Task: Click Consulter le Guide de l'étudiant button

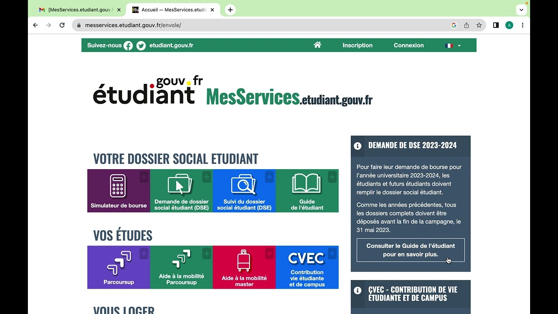Action: [411, 250]
